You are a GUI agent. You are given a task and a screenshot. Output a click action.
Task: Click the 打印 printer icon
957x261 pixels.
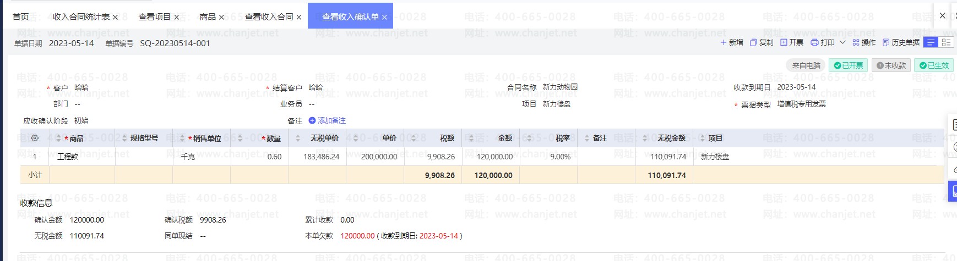[814, 42]
